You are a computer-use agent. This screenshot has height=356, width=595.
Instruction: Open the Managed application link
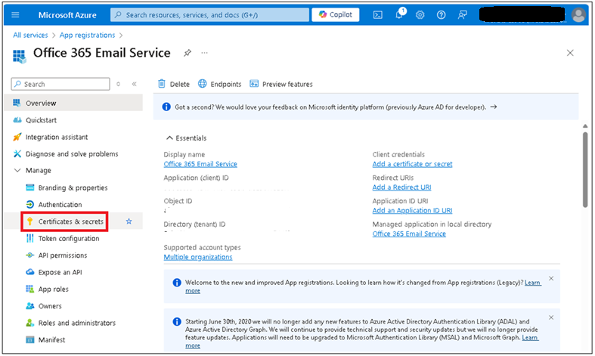pos(409,234)
